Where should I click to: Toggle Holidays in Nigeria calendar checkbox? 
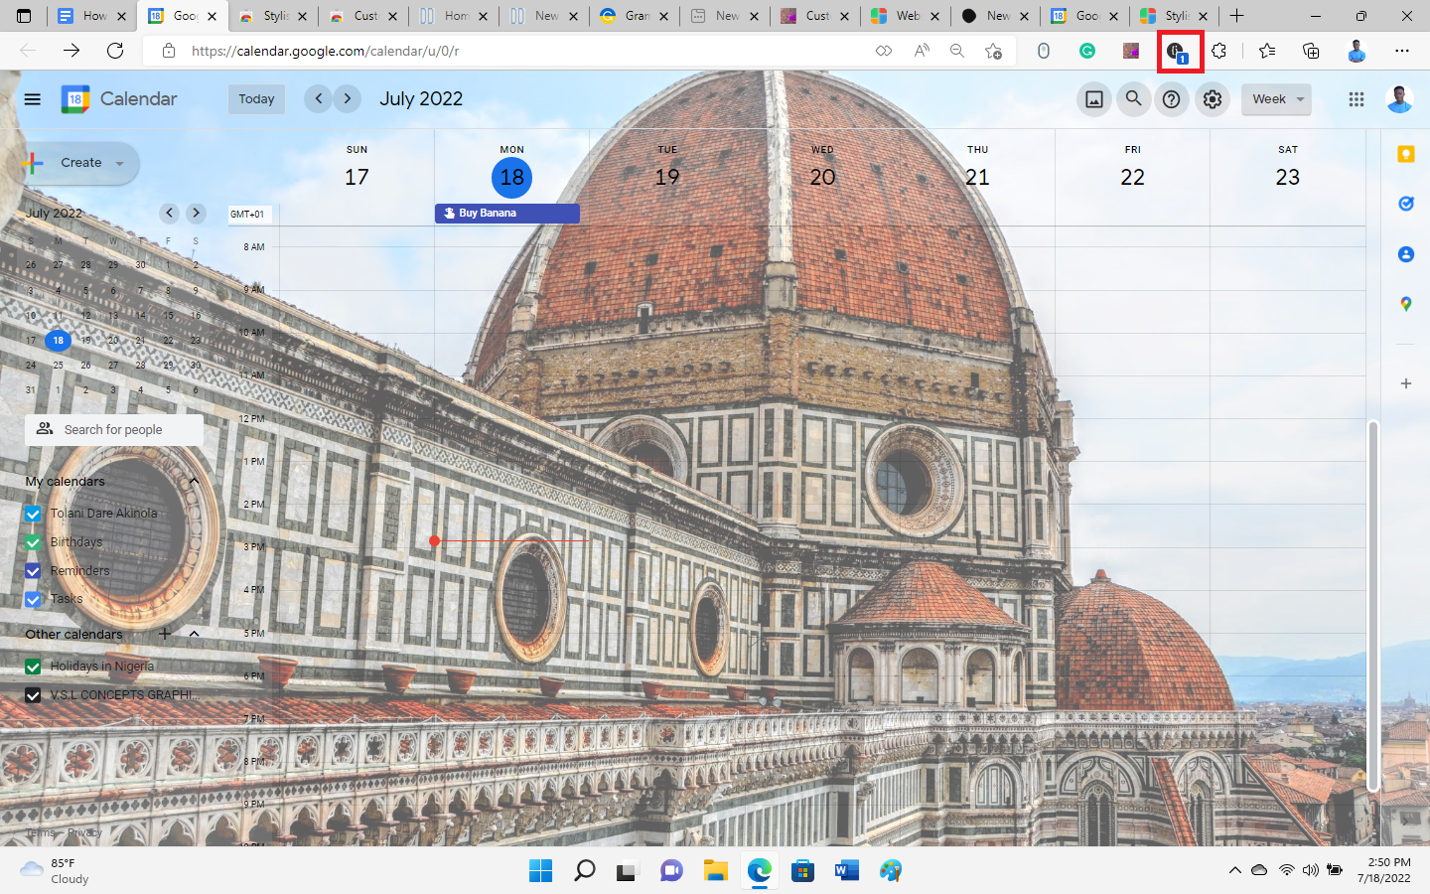point(33,667)
